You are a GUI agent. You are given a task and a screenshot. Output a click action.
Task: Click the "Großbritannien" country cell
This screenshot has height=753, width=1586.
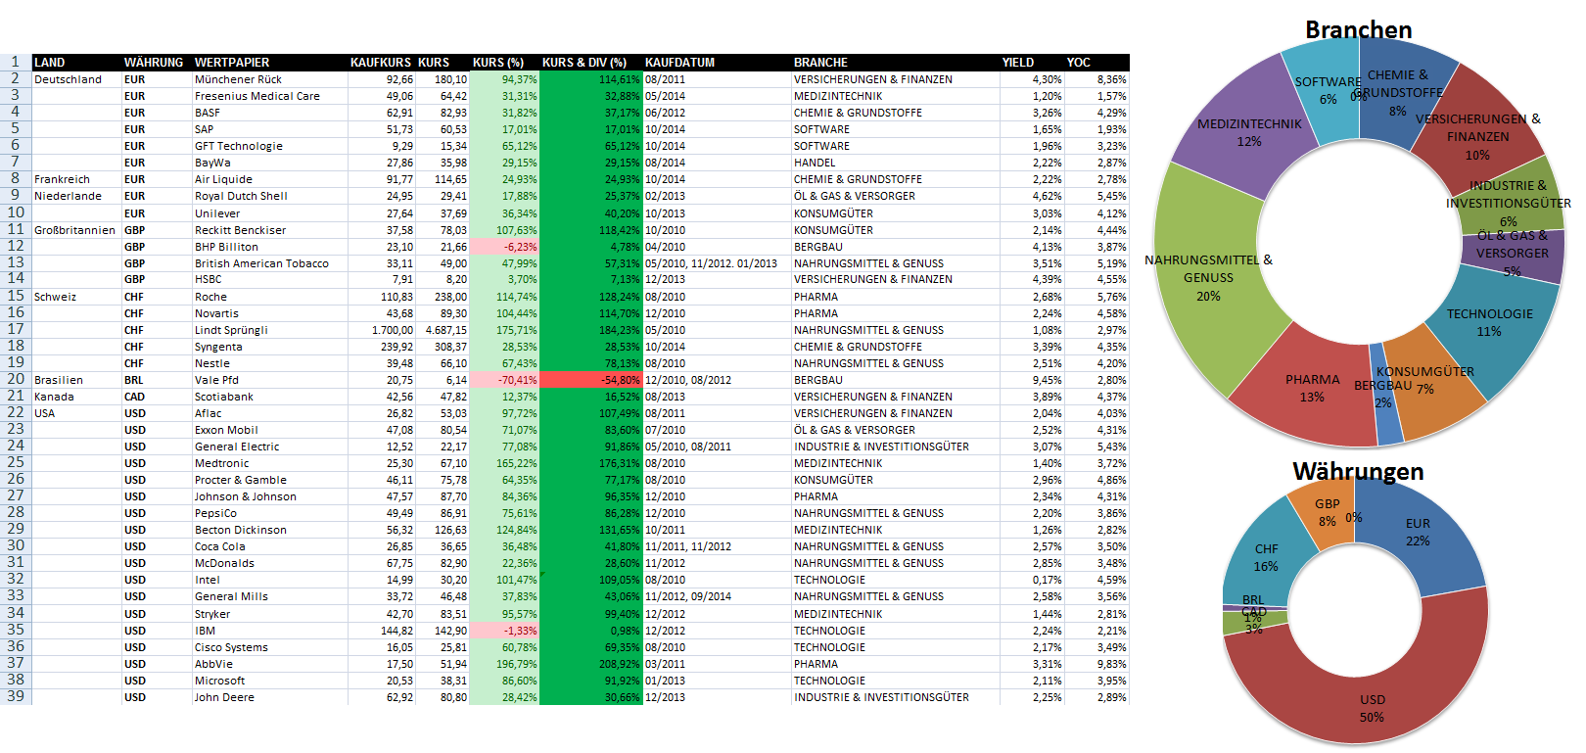coord(76,230)
